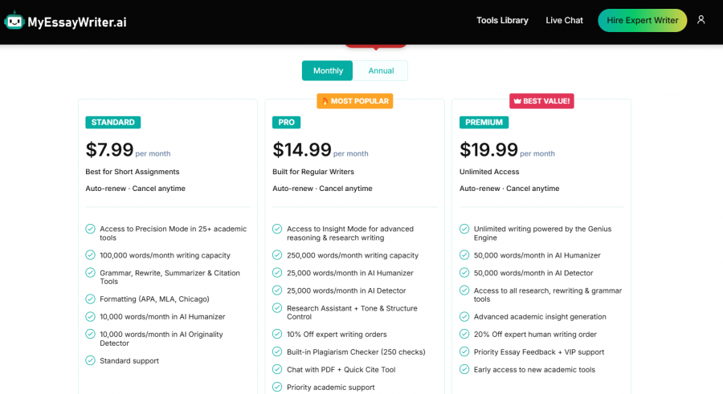The image size is (723, 394).
Task: Click checkmark beside 10,000 words/month AI Originality Detector
Action: (90, 335)
